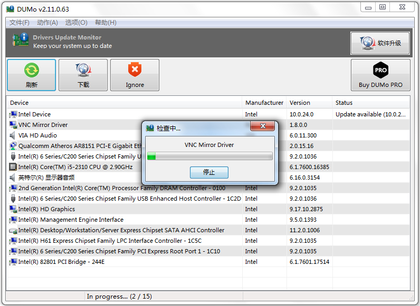This screenshot has height=306, width=420.
Task: Click the DUMo title bar app icon
Action: pyautogui.click(x=10, y=9)
